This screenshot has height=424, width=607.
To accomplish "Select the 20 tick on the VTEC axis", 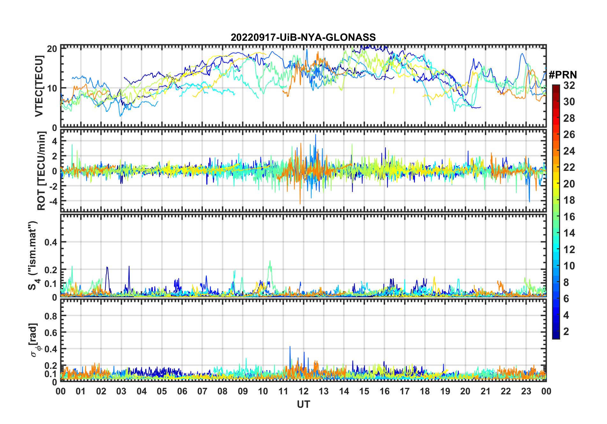I will click(x=52, y=49).
